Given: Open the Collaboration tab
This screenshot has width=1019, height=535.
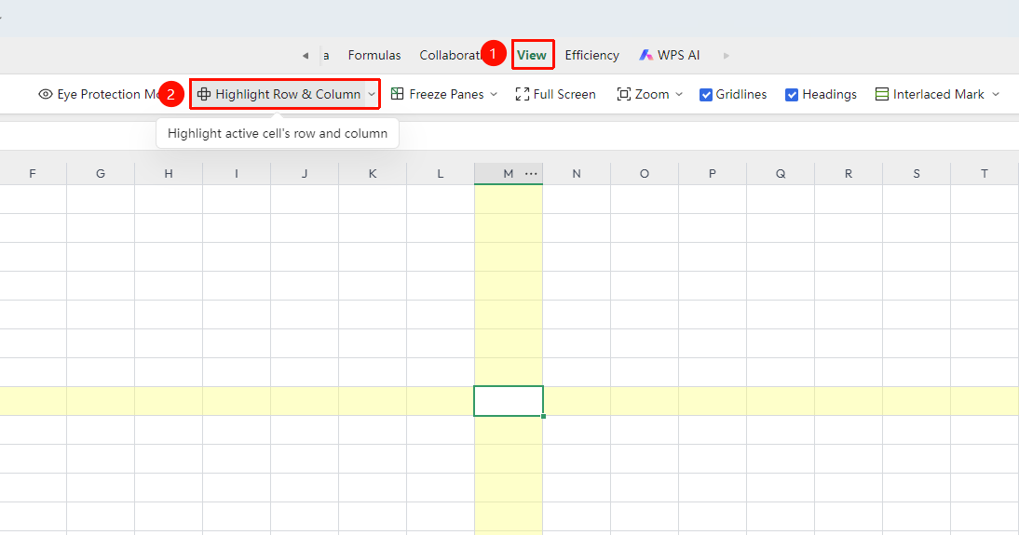Looking at the screenshot, I should (450, 55).
